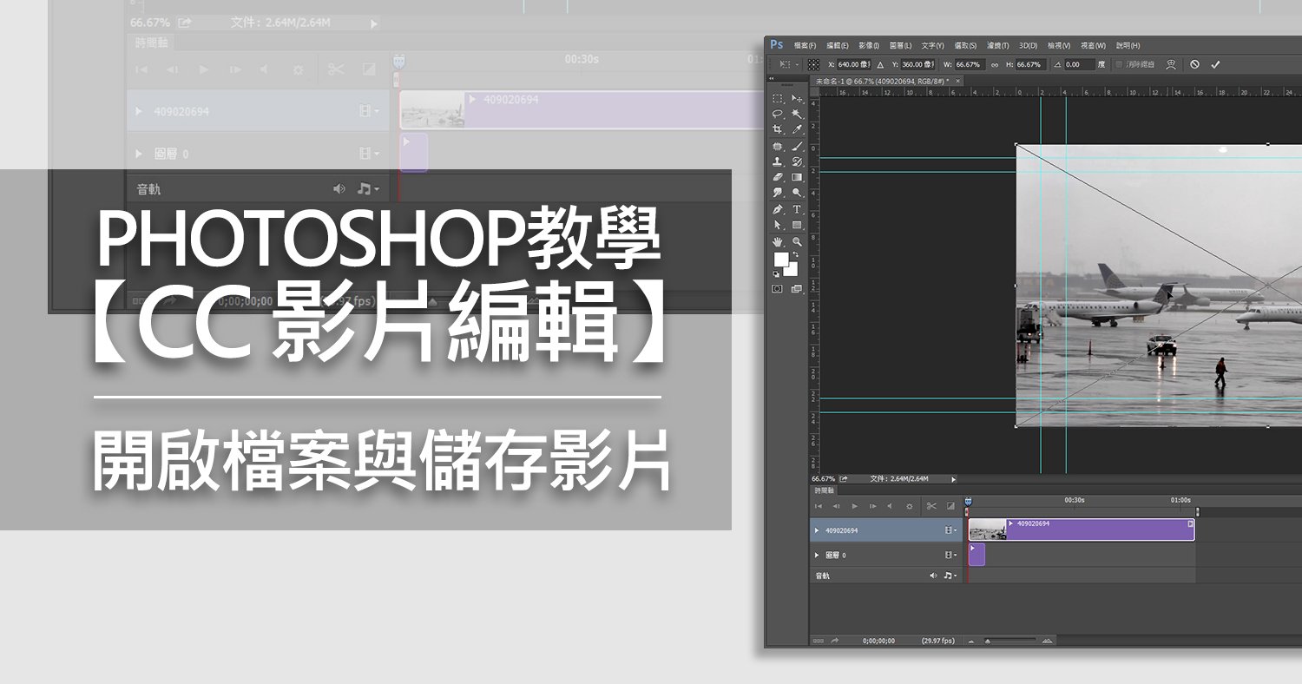Screen dimensions: 1302x684
Task: Expand triangle on the purple 409020694 clip
Action: click(x=1010, y=523)
